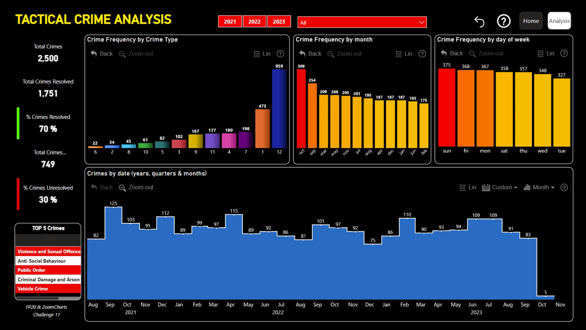
Task: Click the yellow bar for crime type 9
Action: 196,141
